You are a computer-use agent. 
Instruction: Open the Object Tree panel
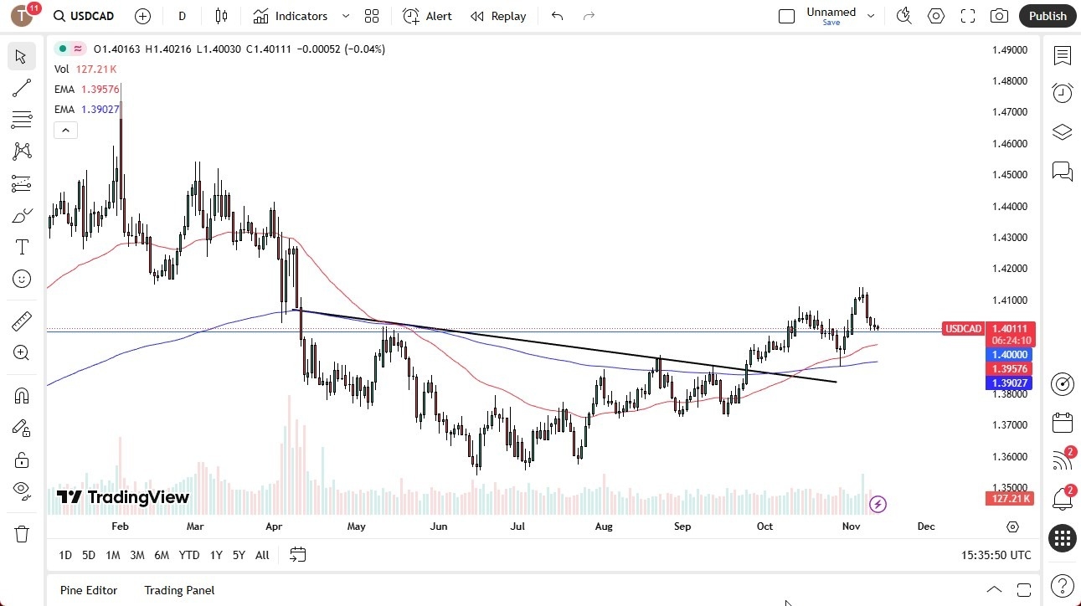click(1062, 131)
